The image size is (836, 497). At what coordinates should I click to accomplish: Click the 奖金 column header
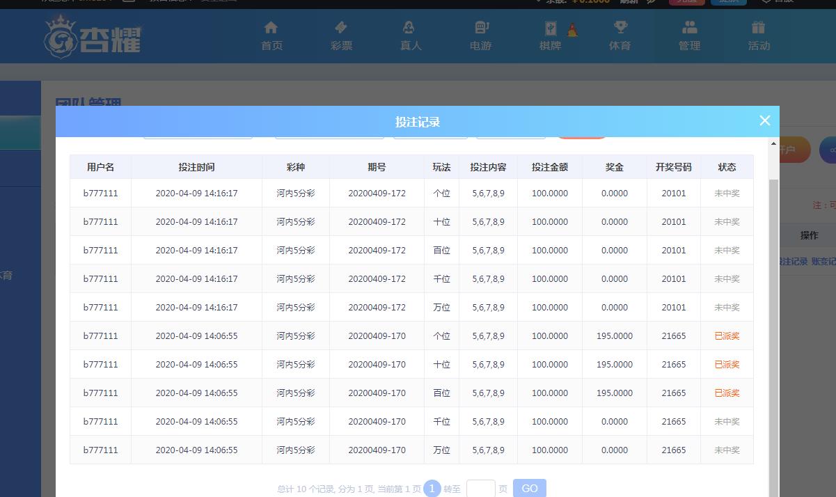(x=614, y=167)
